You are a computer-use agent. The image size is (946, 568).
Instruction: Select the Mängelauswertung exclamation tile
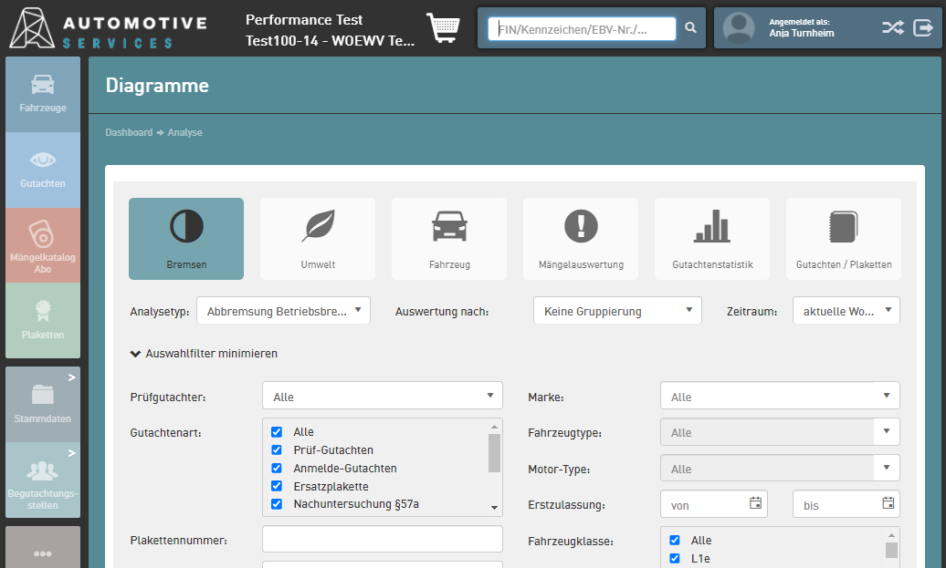[580, 238]
